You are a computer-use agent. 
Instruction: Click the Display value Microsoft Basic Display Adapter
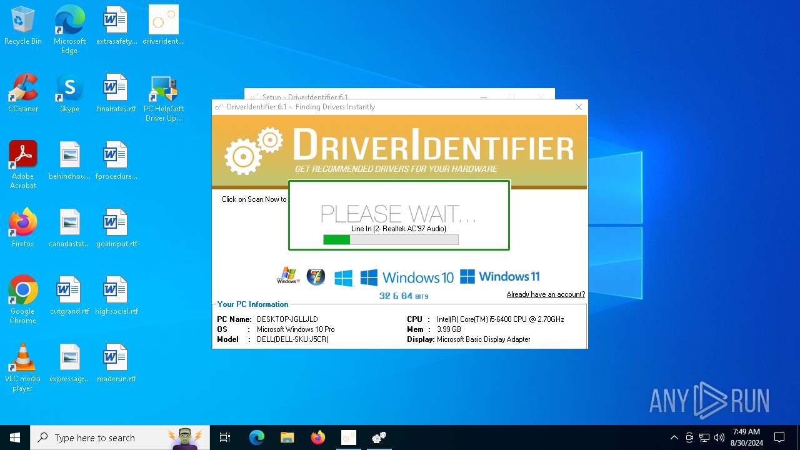tap(483, 339)
